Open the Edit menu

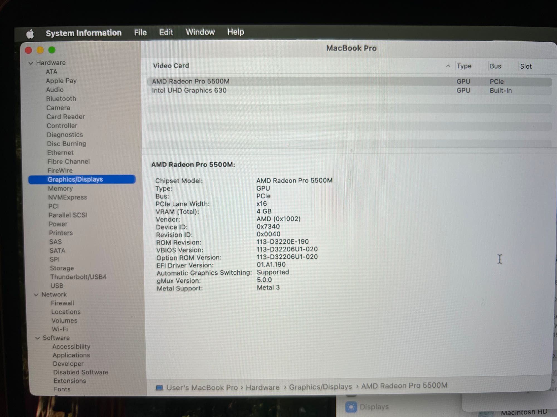coord(166,33)
